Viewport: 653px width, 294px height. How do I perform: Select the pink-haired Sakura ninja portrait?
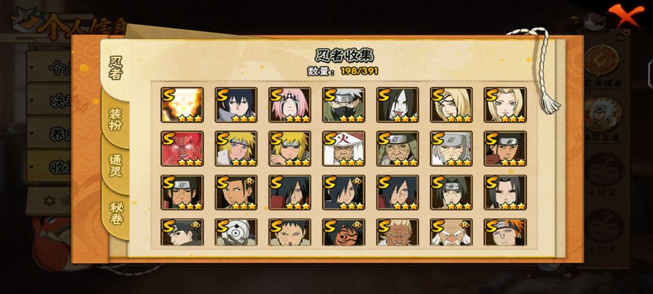pos(290,105)
